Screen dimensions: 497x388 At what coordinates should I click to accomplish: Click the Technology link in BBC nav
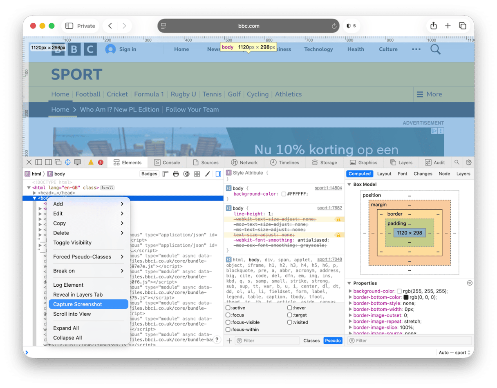[318, 49]
